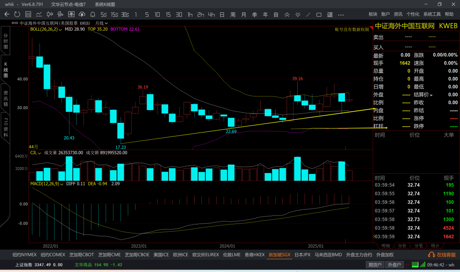Open the CJL volume indicator dropdown

(x=35, y=153)
